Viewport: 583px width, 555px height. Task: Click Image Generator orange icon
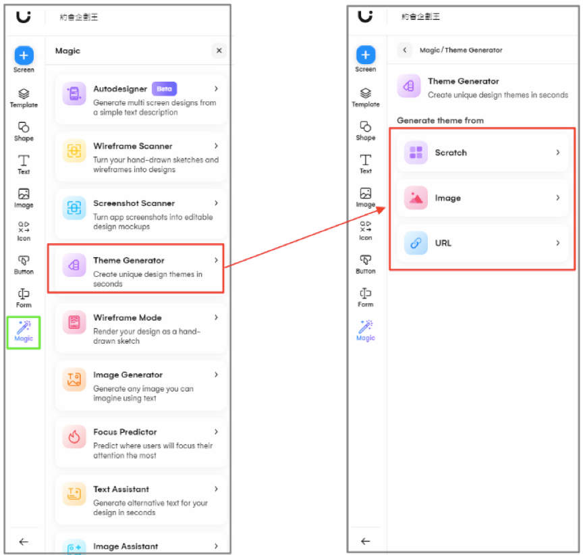pyautogui.click(x=74, y=379)
